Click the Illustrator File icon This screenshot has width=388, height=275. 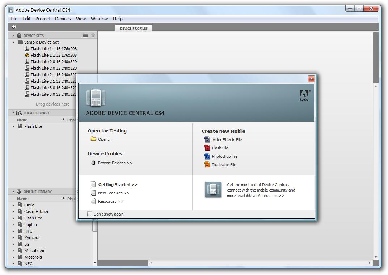pos(207,165)
